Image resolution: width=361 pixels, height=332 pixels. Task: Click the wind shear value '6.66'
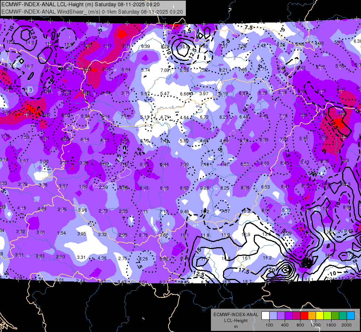[x=184, y=94]
